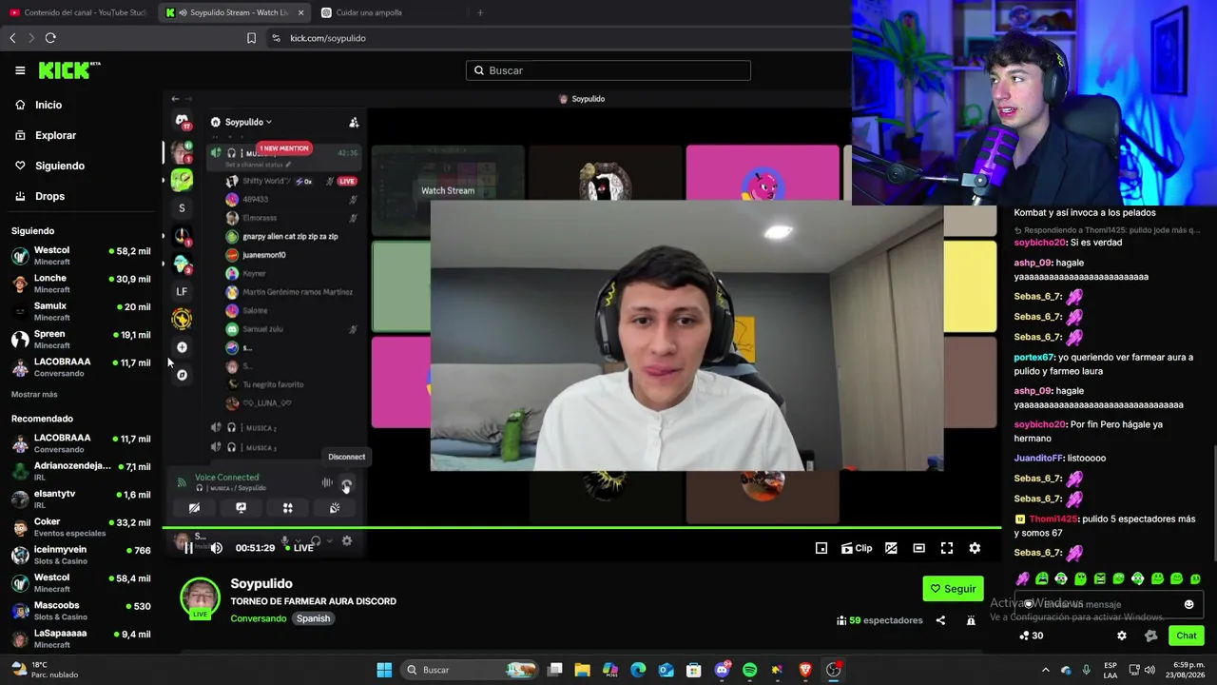Open Discord from the taskbar
Screen dimensions: 1217x685
point(722,670)
